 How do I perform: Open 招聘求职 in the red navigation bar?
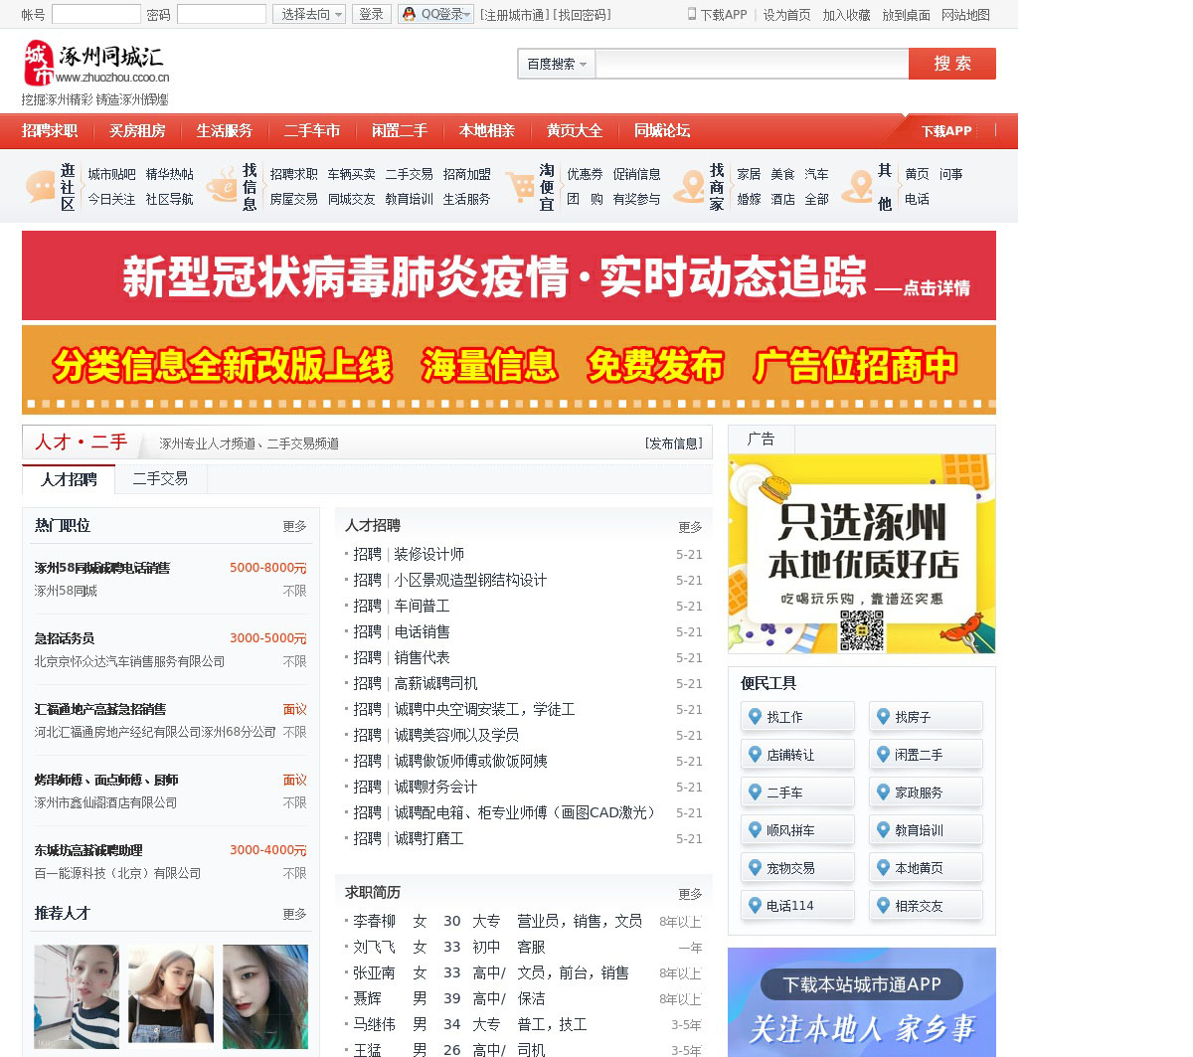pos(50,131)
